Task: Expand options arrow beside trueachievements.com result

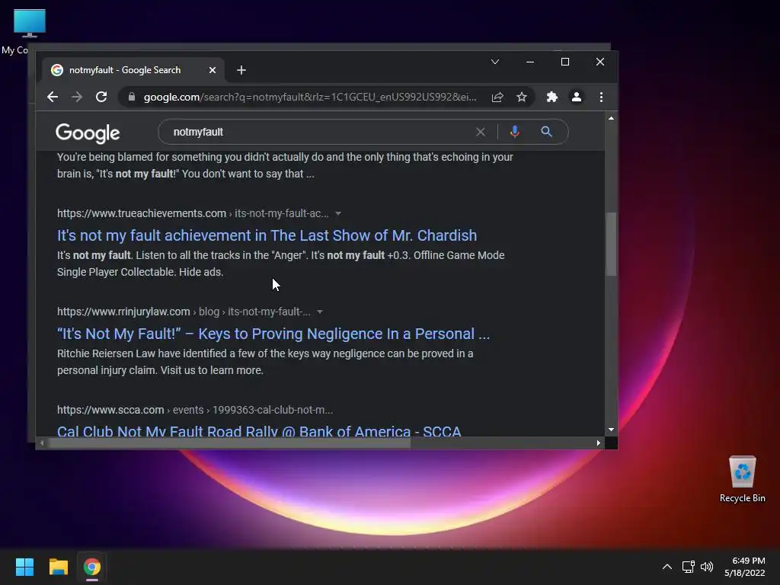Action: (x=338, y=213)
